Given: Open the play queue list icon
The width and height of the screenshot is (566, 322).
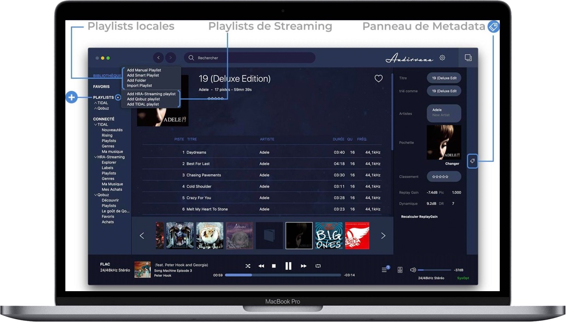Looking at the screenshot, I should (x=385, y=270).
